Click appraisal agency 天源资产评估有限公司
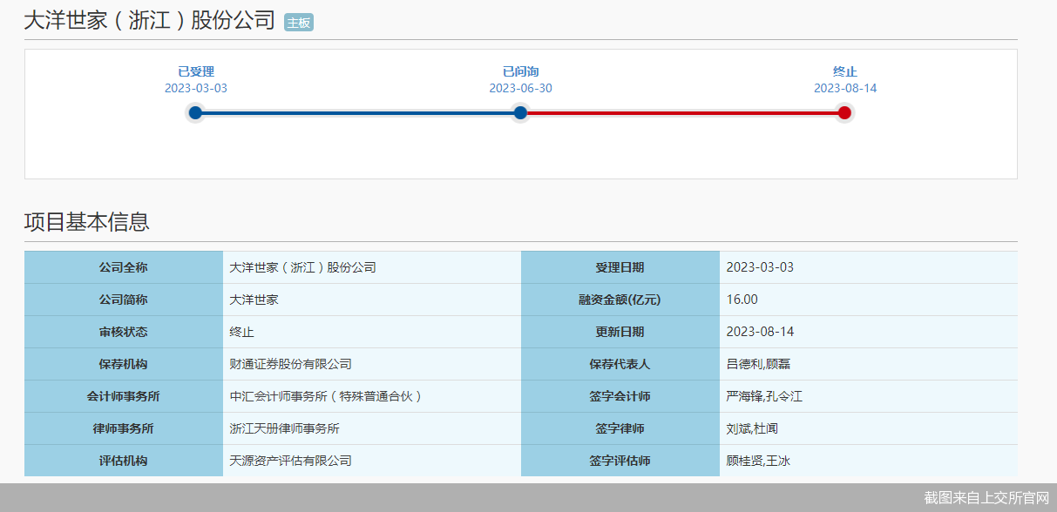Viewport: 1057px width, 512px height. click(x=290, y=461)
